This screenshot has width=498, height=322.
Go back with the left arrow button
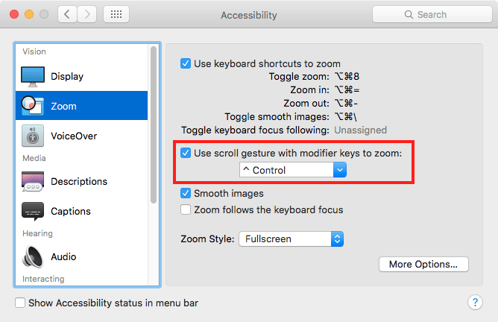pyautogui.click(x=66, y=15)
